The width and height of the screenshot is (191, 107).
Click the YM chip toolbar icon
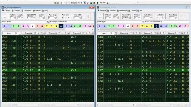click(x=101, y=3)
